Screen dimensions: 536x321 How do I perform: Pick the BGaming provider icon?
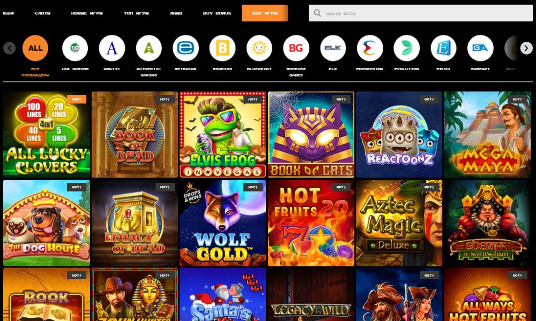(x=222, y=48)
